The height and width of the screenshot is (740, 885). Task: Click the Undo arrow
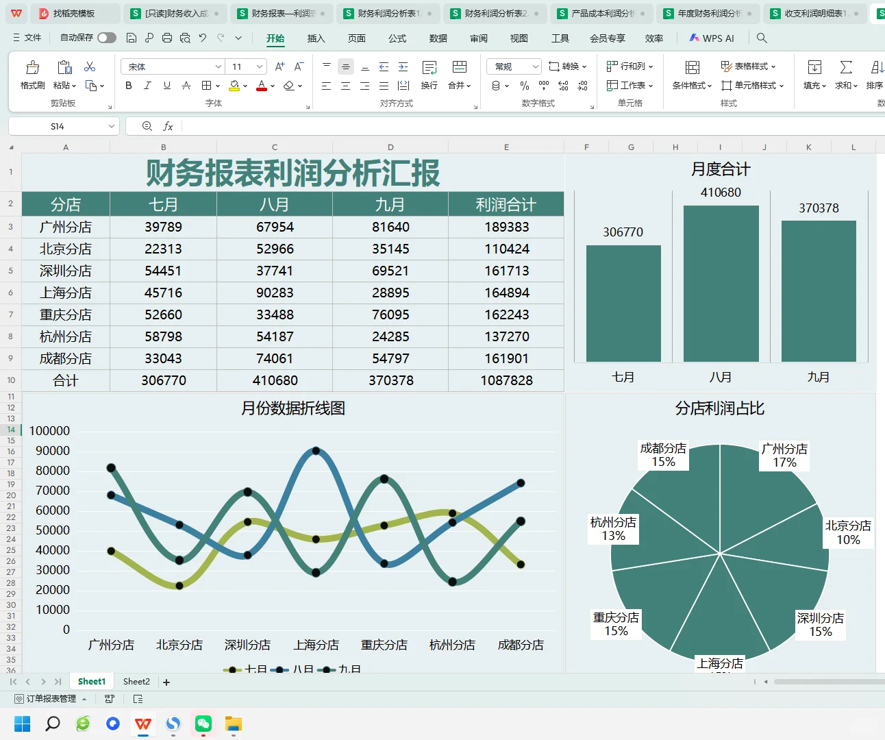203,38
